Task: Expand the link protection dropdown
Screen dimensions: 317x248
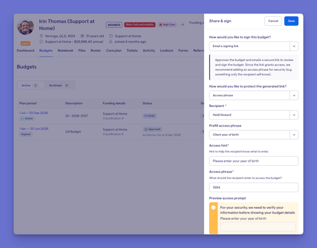Action: pos(254,96)
